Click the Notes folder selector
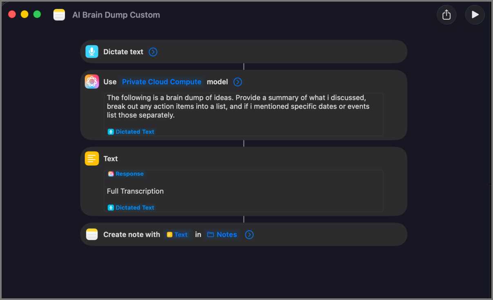This screenshot has width=493, height=300. click(222, 234)
